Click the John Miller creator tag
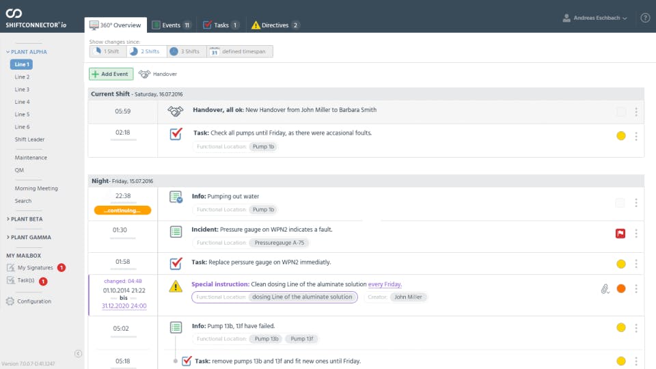Image resolution: width=656 pixels, height=369 pixels. click(x=408, y=297)
